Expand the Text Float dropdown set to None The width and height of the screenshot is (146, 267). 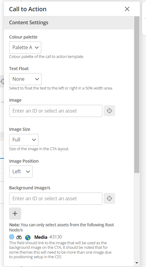[25, 79]
